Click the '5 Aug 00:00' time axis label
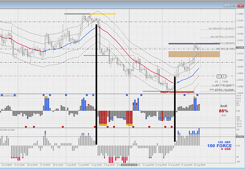 pos(109,165)
